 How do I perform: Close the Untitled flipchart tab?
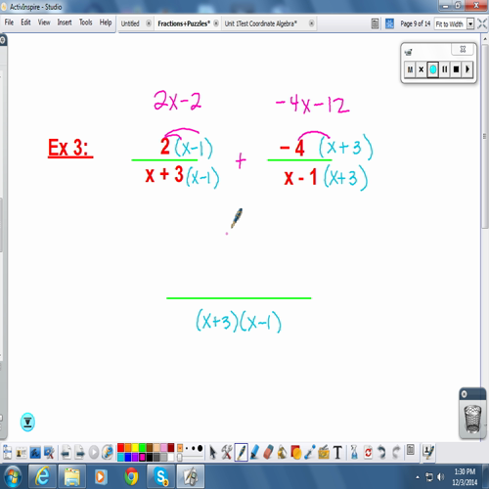point(149,23)
